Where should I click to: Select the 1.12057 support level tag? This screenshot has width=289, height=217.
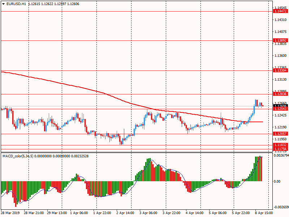[280, 134]
